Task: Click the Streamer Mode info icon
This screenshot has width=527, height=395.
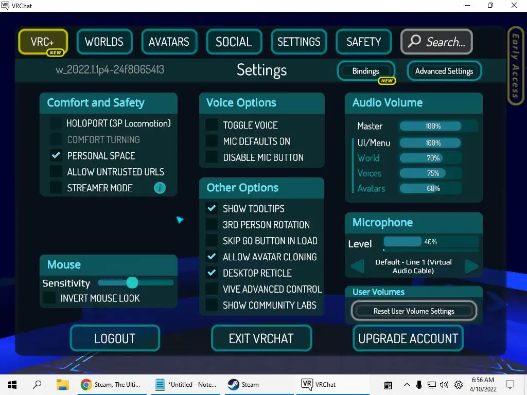Action: (160, 188)
